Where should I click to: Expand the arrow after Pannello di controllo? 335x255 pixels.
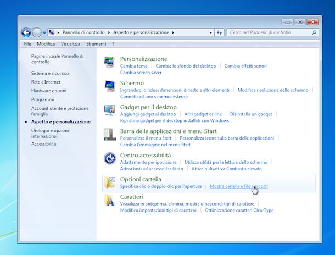coord(109,32)
